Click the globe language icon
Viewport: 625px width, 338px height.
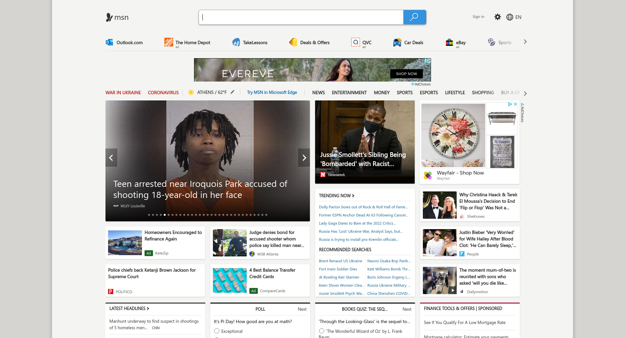point(509,17)
